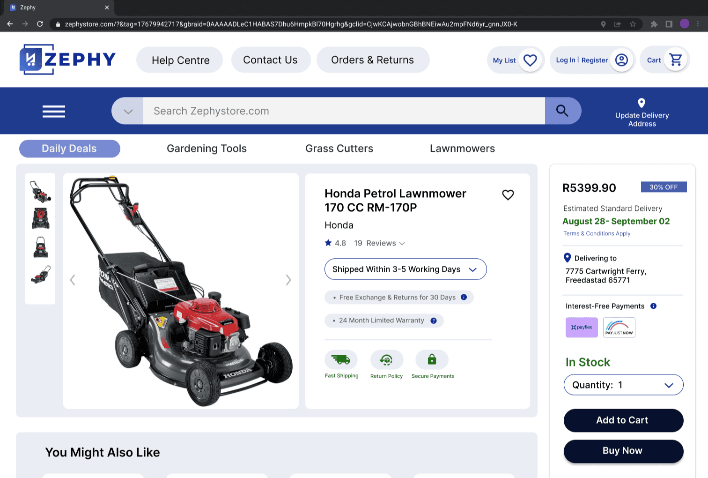Select fourth lawnmower thumbnail

40,275
